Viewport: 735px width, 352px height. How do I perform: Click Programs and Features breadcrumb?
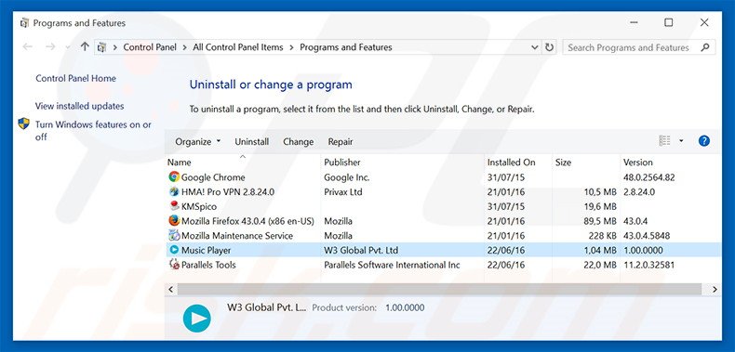tap(346, 47)
